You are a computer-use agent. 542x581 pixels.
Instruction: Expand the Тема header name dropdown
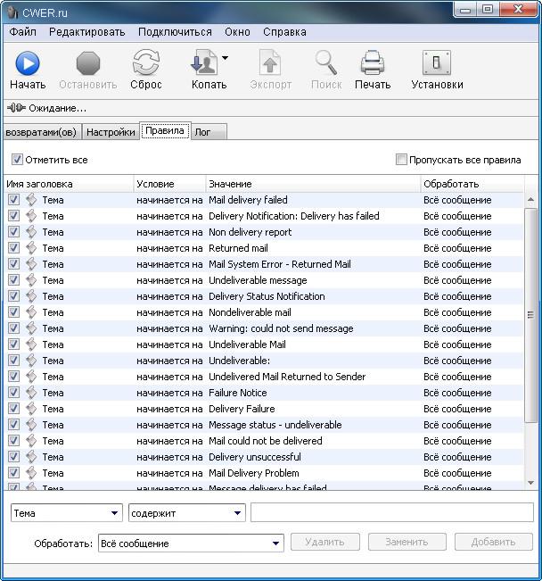click(115, 513)
